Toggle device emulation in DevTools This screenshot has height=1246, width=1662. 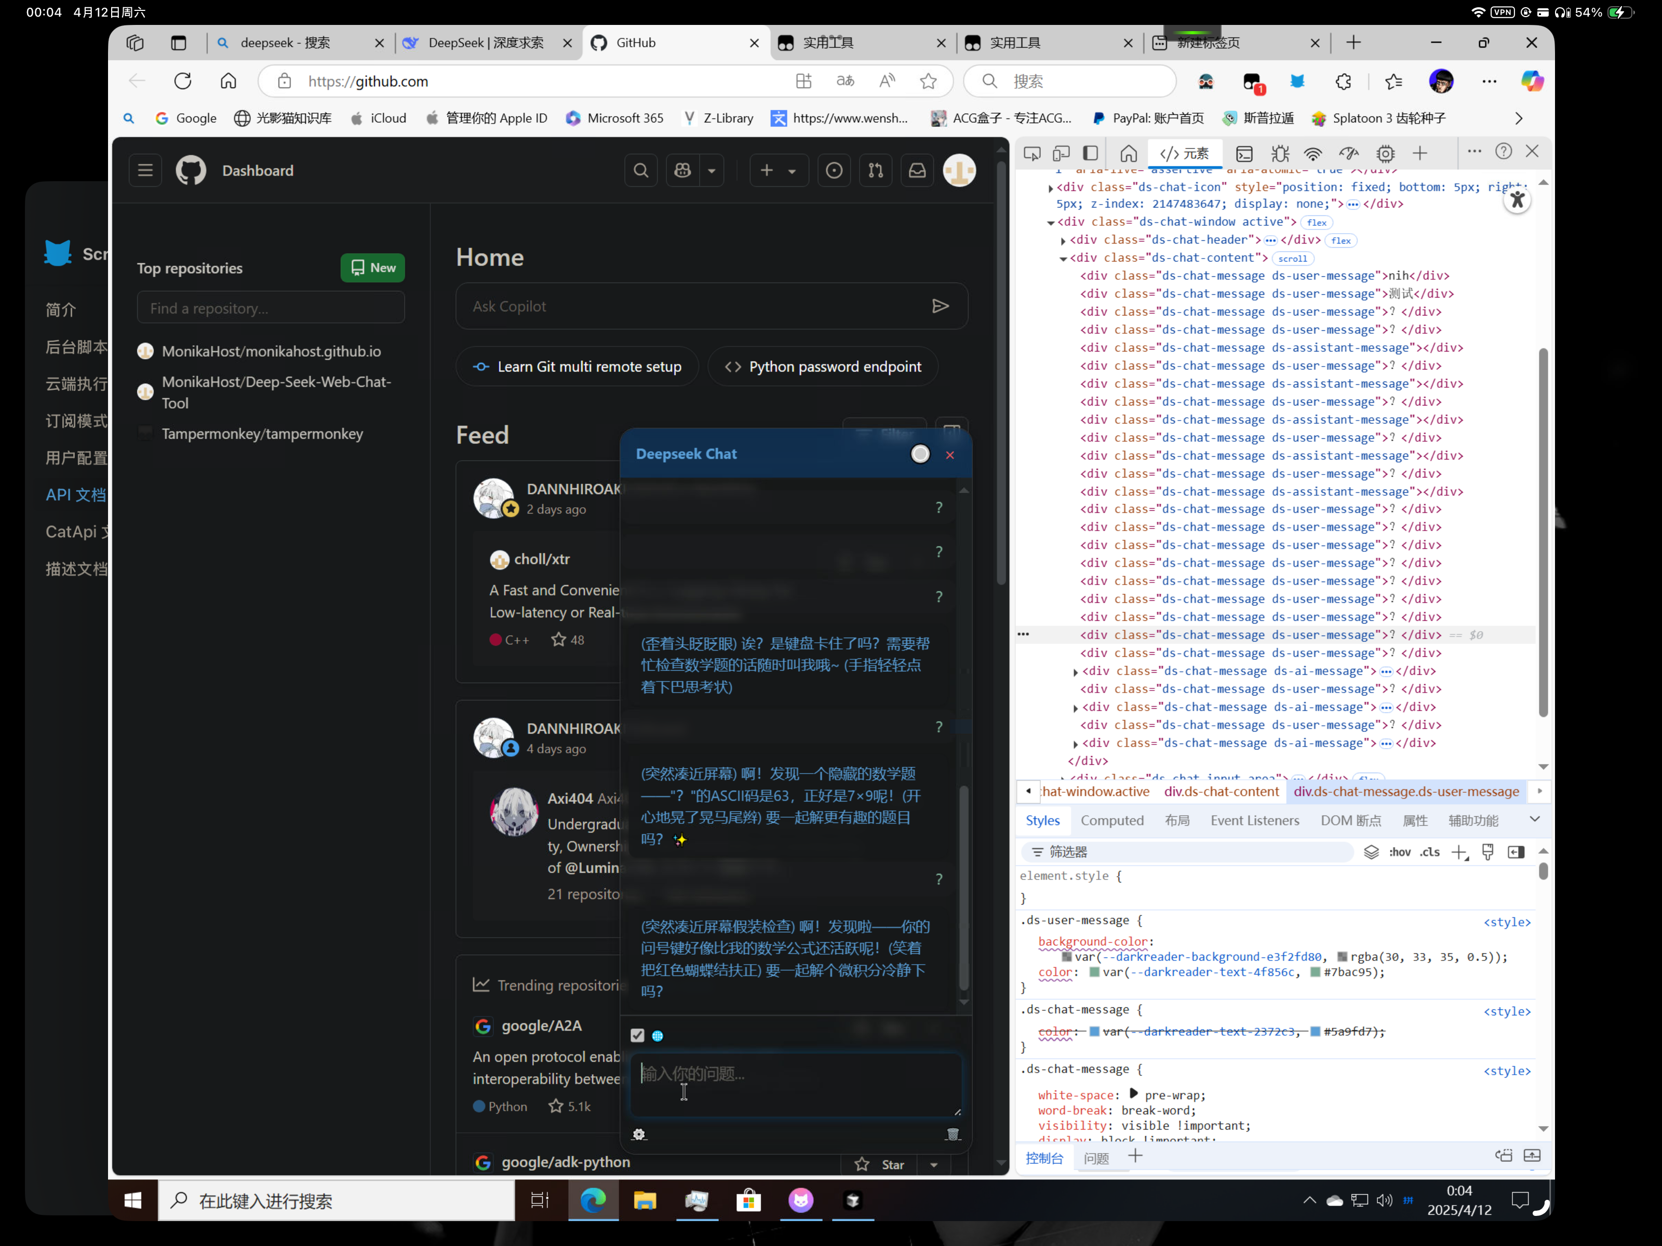pyautogui.click(x=1061, y=154)
